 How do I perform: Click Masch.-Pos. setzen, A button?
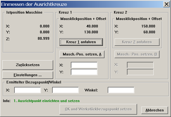[x=82, y=54]
